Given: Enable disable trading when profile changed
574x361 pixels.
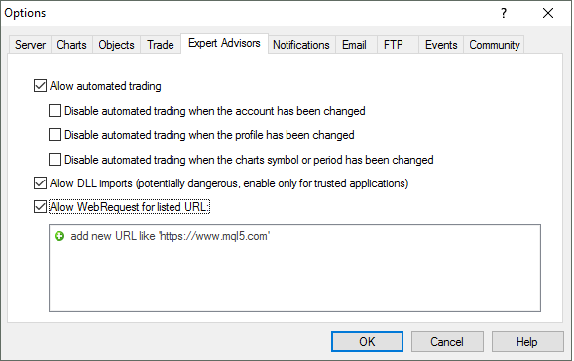Looking at the screenshot, I should coord(55,135).
